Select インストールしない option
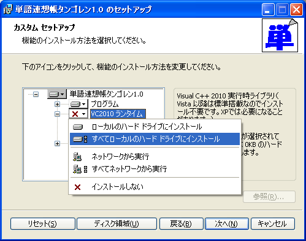Viewport: 306px width, 241px height. point(155,187)
